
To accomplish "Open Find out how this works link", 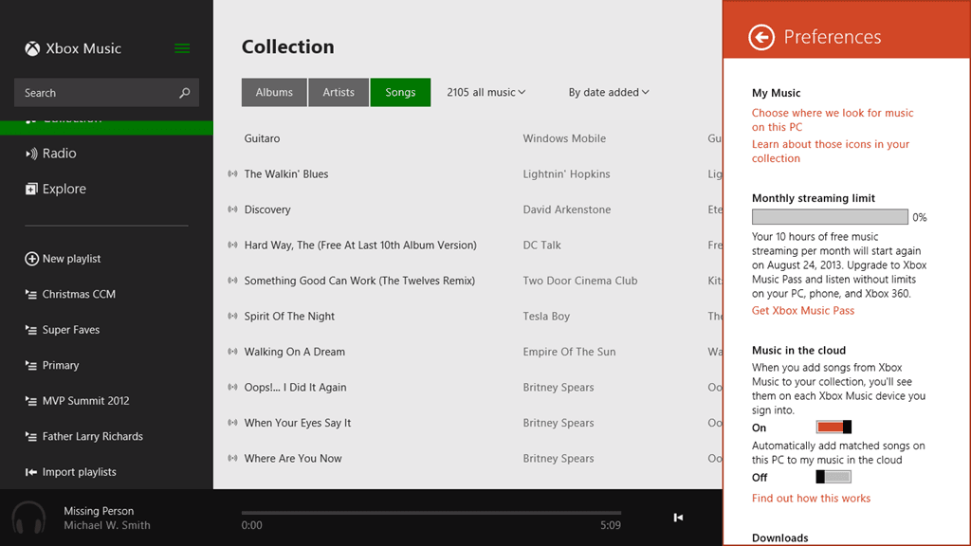I will coord(811,499).
